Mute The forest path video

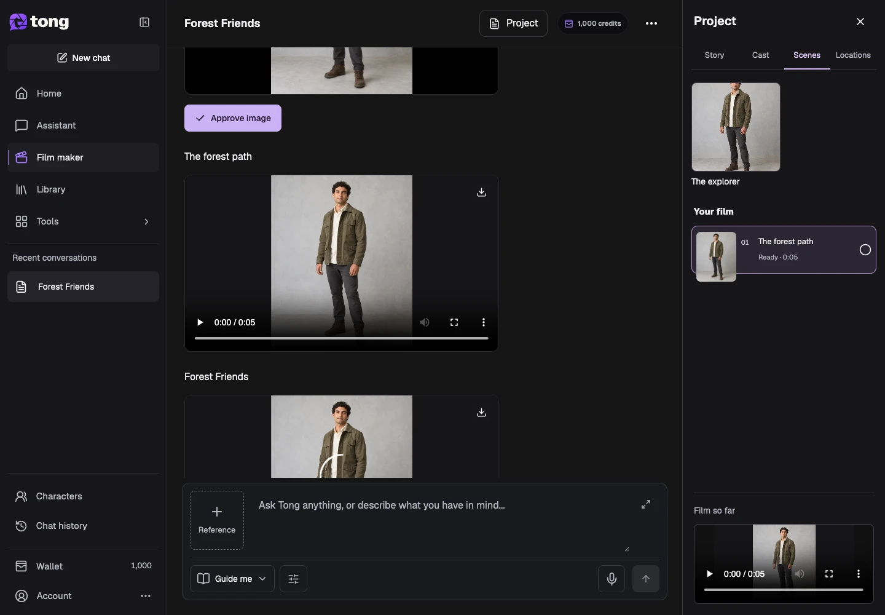pos(425,322)
